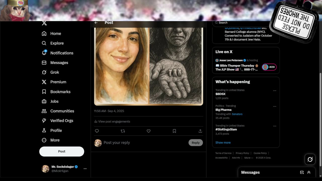Click Mr. Sockdolager profile avatar
Screen dimensions: 322x181
pyautogui.click(x=45, y=169)
